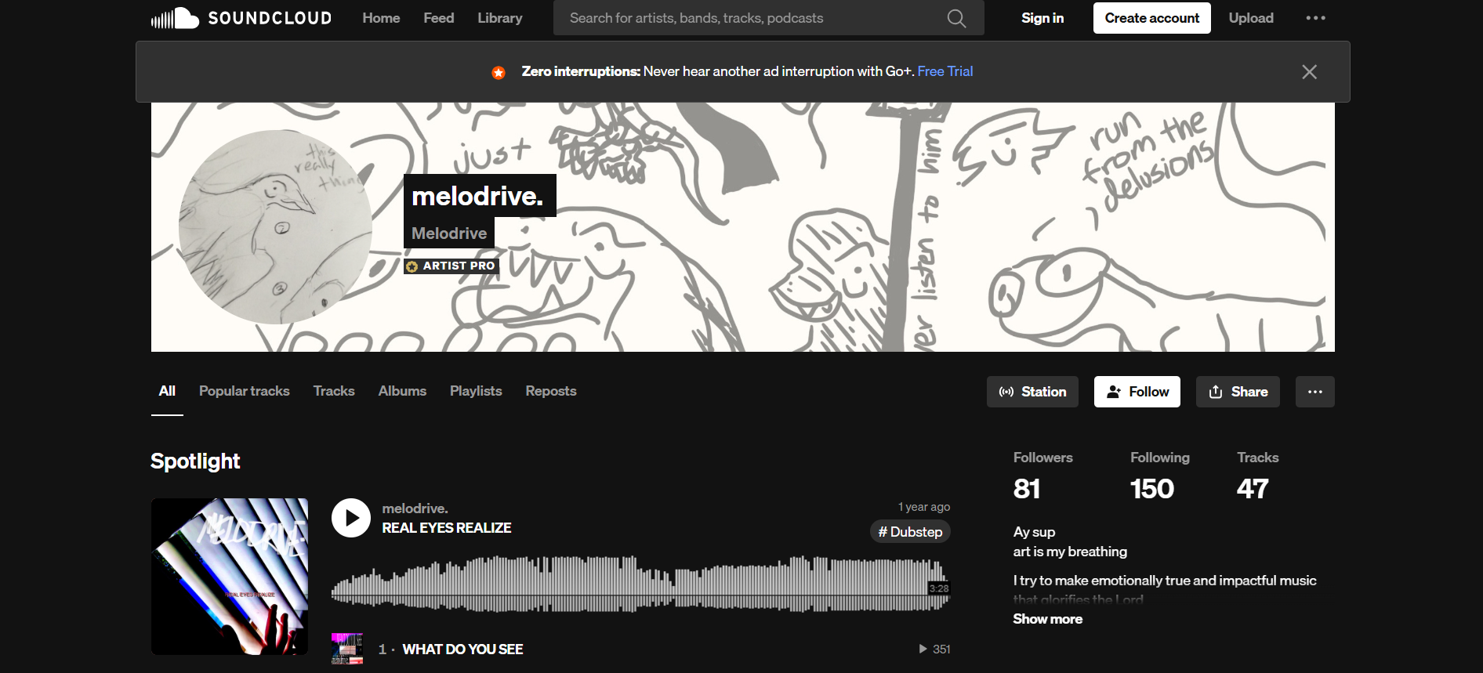Seek within the REAL EYES REALIZE waveform
1483x673 pixels.
coord(640,583)
